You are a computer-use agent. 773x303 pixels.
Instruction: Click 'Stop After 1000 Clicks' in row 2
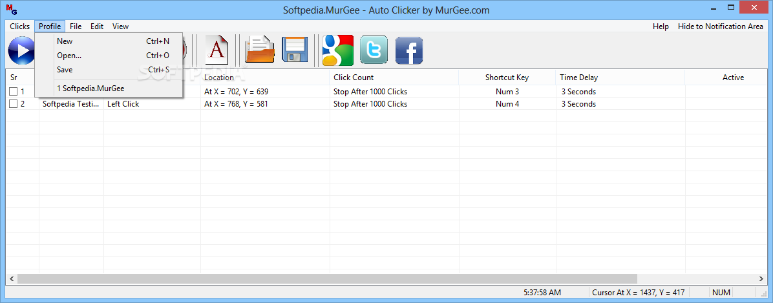click(x=370, y=104)
